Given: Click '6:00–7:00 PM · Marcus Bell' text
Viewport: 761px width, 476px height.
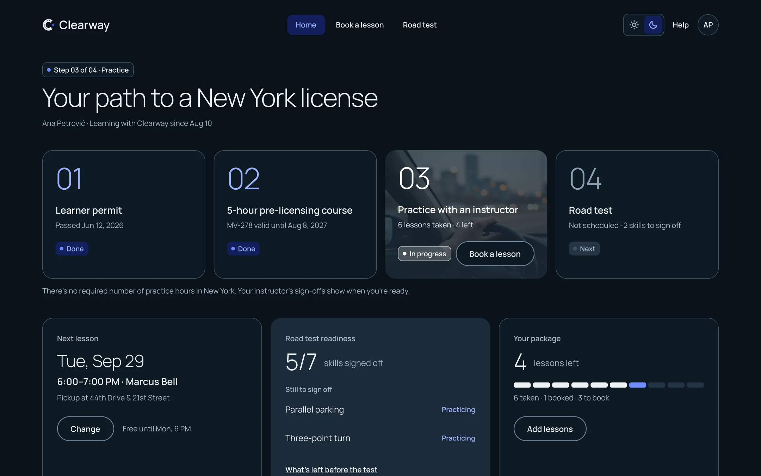Looking at the screenshot, I should click(117, 382).
